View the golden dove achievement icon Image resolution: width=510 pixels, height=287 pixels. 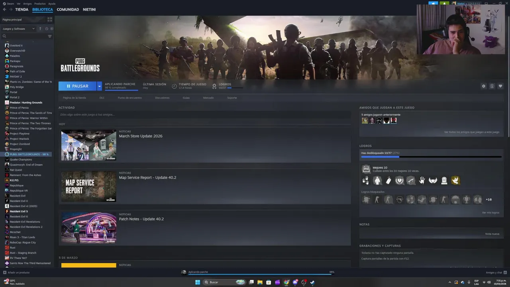click(x=455, y=181)
